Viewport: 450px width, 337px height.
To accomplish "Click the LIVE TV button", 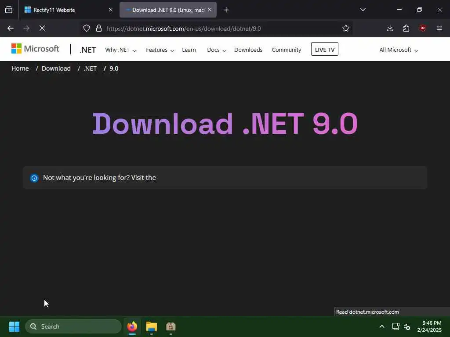I will tap(325, 49).
